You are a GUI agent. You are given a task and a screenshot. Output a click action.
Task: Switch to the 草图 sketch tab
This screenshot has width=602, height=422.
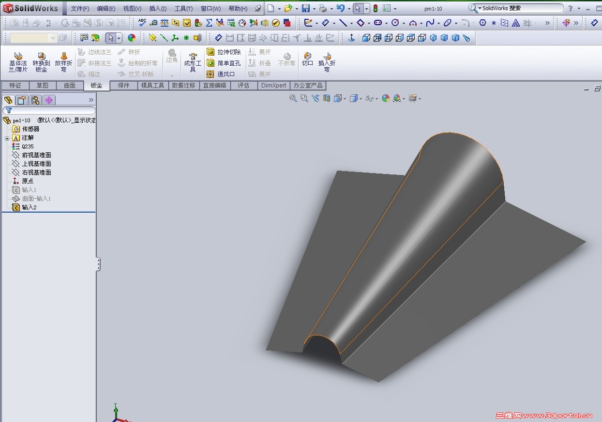[x=43, y=86]
